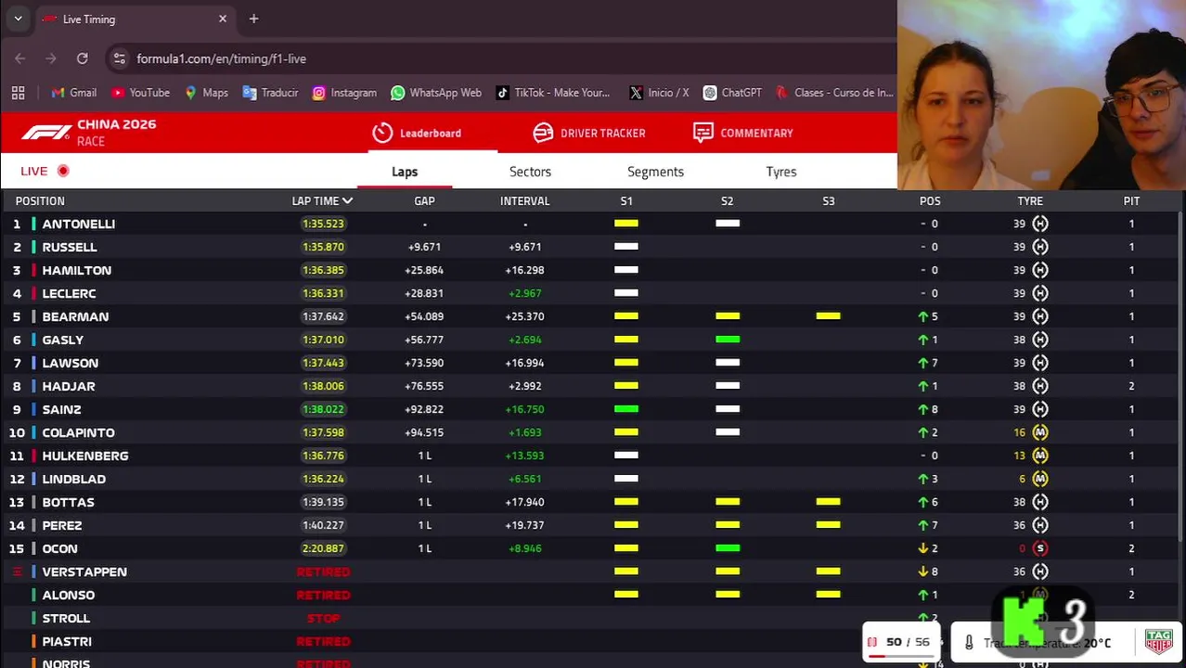Open the Clases - Curso bookmark
This screenshot has width=1186, height=668.
coord(834,93)
